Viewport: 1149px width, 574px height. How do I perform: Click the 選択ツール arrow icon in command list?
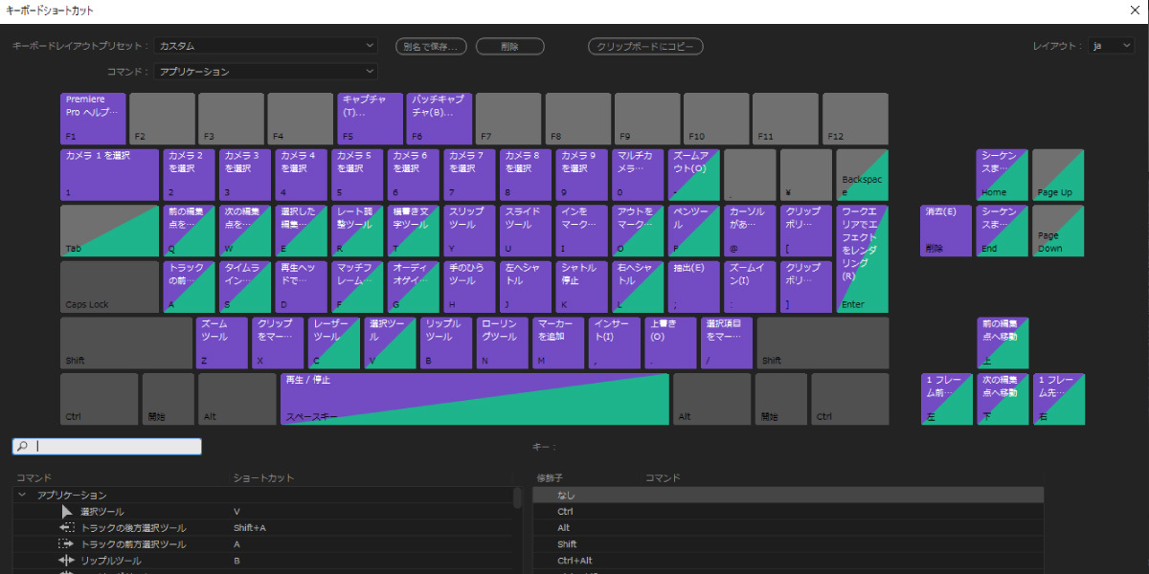67,512
